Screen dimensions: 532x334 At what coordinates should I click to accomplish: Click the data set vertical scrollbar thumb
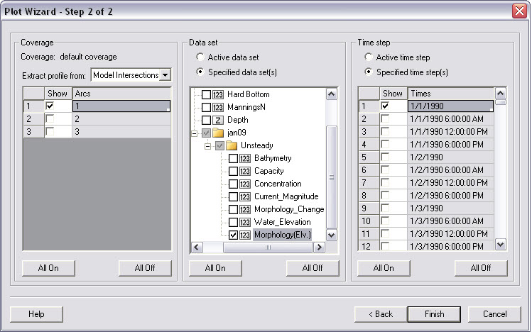pyautogui.click(x=332, y=177)
